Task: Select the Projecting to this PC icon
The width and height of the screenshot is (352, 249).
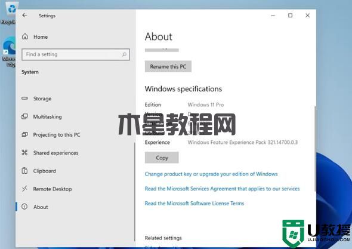Action: tap(24, 134)
